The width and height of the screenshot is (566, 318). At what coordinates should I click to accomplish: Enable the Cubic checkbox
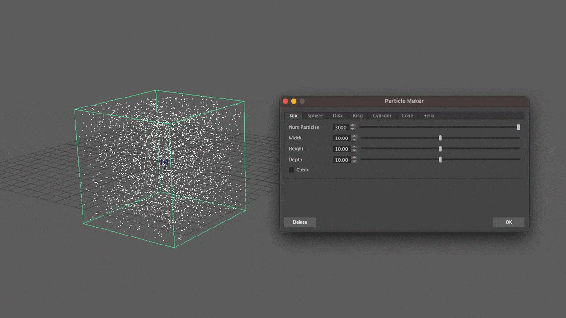coord(291,170)
